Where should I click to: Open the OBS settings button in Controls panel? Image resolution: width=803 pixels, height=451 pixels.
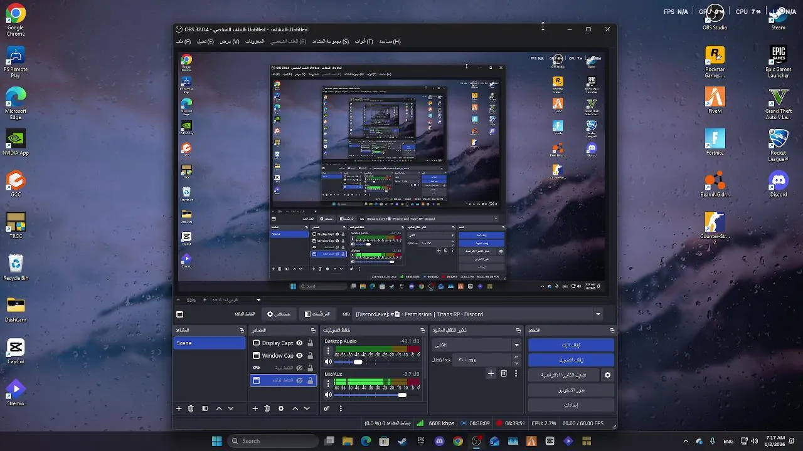tap(571, 405)
